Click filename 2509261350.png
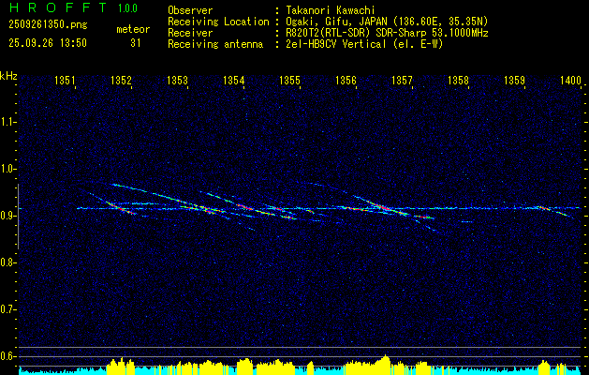The height and width of the screenshot is (375, 589). [48, 25]
